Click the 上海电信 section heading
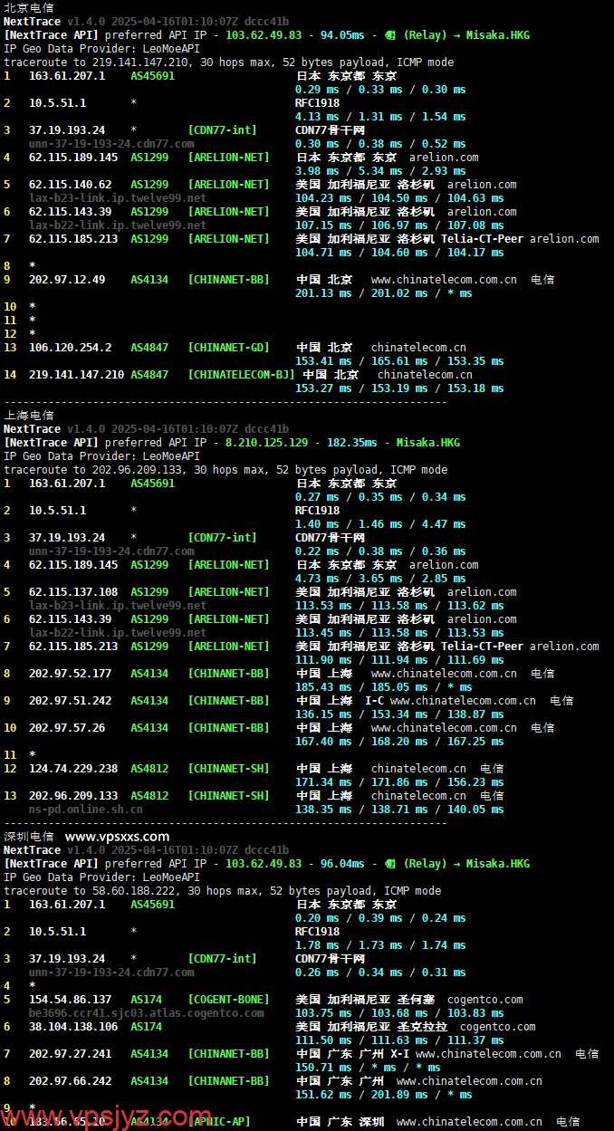The image size is (614, 1131). [28, 415]
